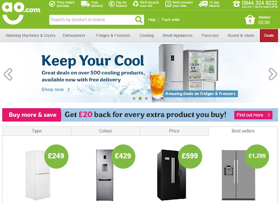Screen dimensions: 280x203
Task: Click the magnifying glass search icon
Action: [x=139, y=20]
